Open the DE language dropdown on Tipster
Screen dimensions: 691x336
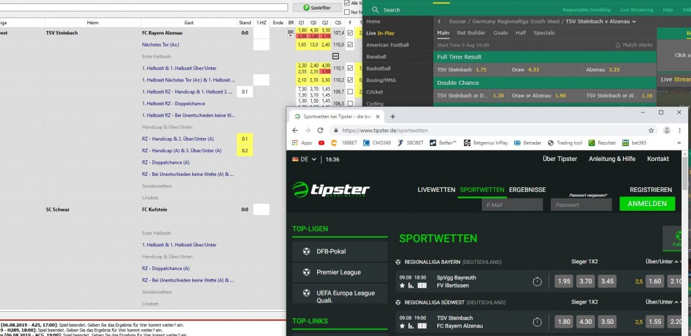coord(304,159)
